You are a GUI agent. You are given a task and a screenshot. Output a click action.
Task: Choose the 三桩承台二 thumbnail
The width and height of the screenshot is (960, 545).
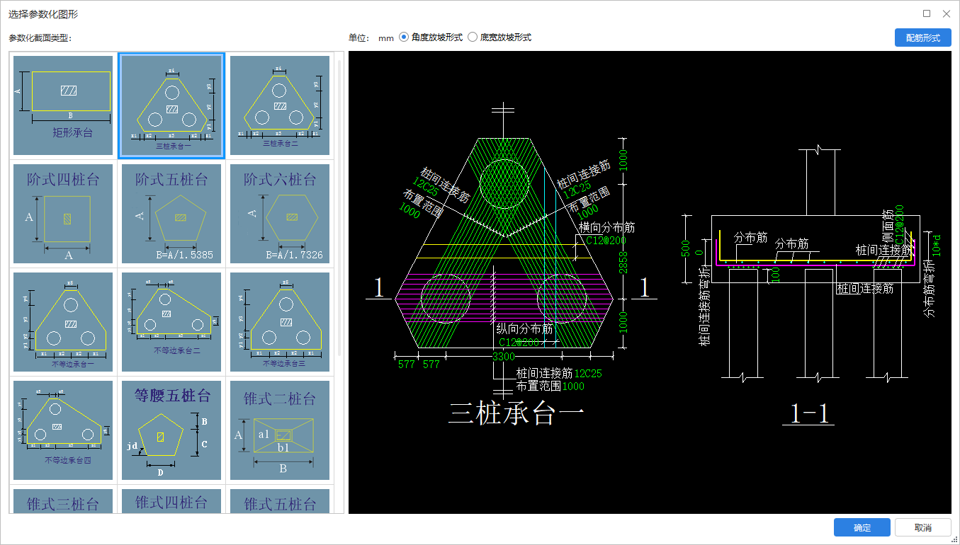pos(280,105)
